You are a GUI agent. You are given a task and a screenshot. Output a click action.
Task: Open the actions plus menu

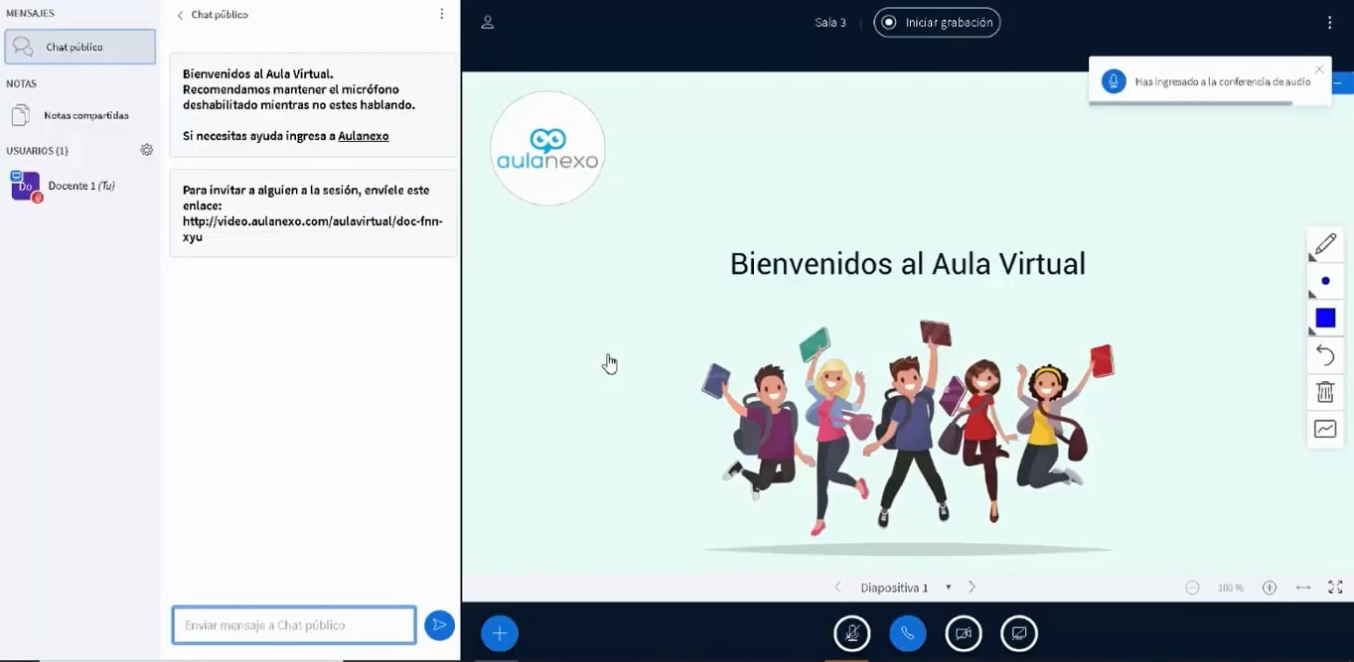(x=499, y=632)
